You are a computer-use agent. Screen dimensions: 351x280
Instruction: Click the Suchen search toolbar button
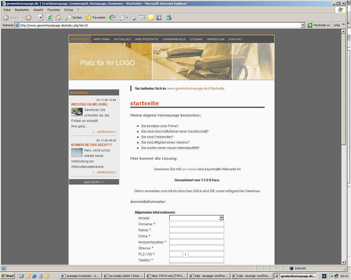(x=73, y=17)
